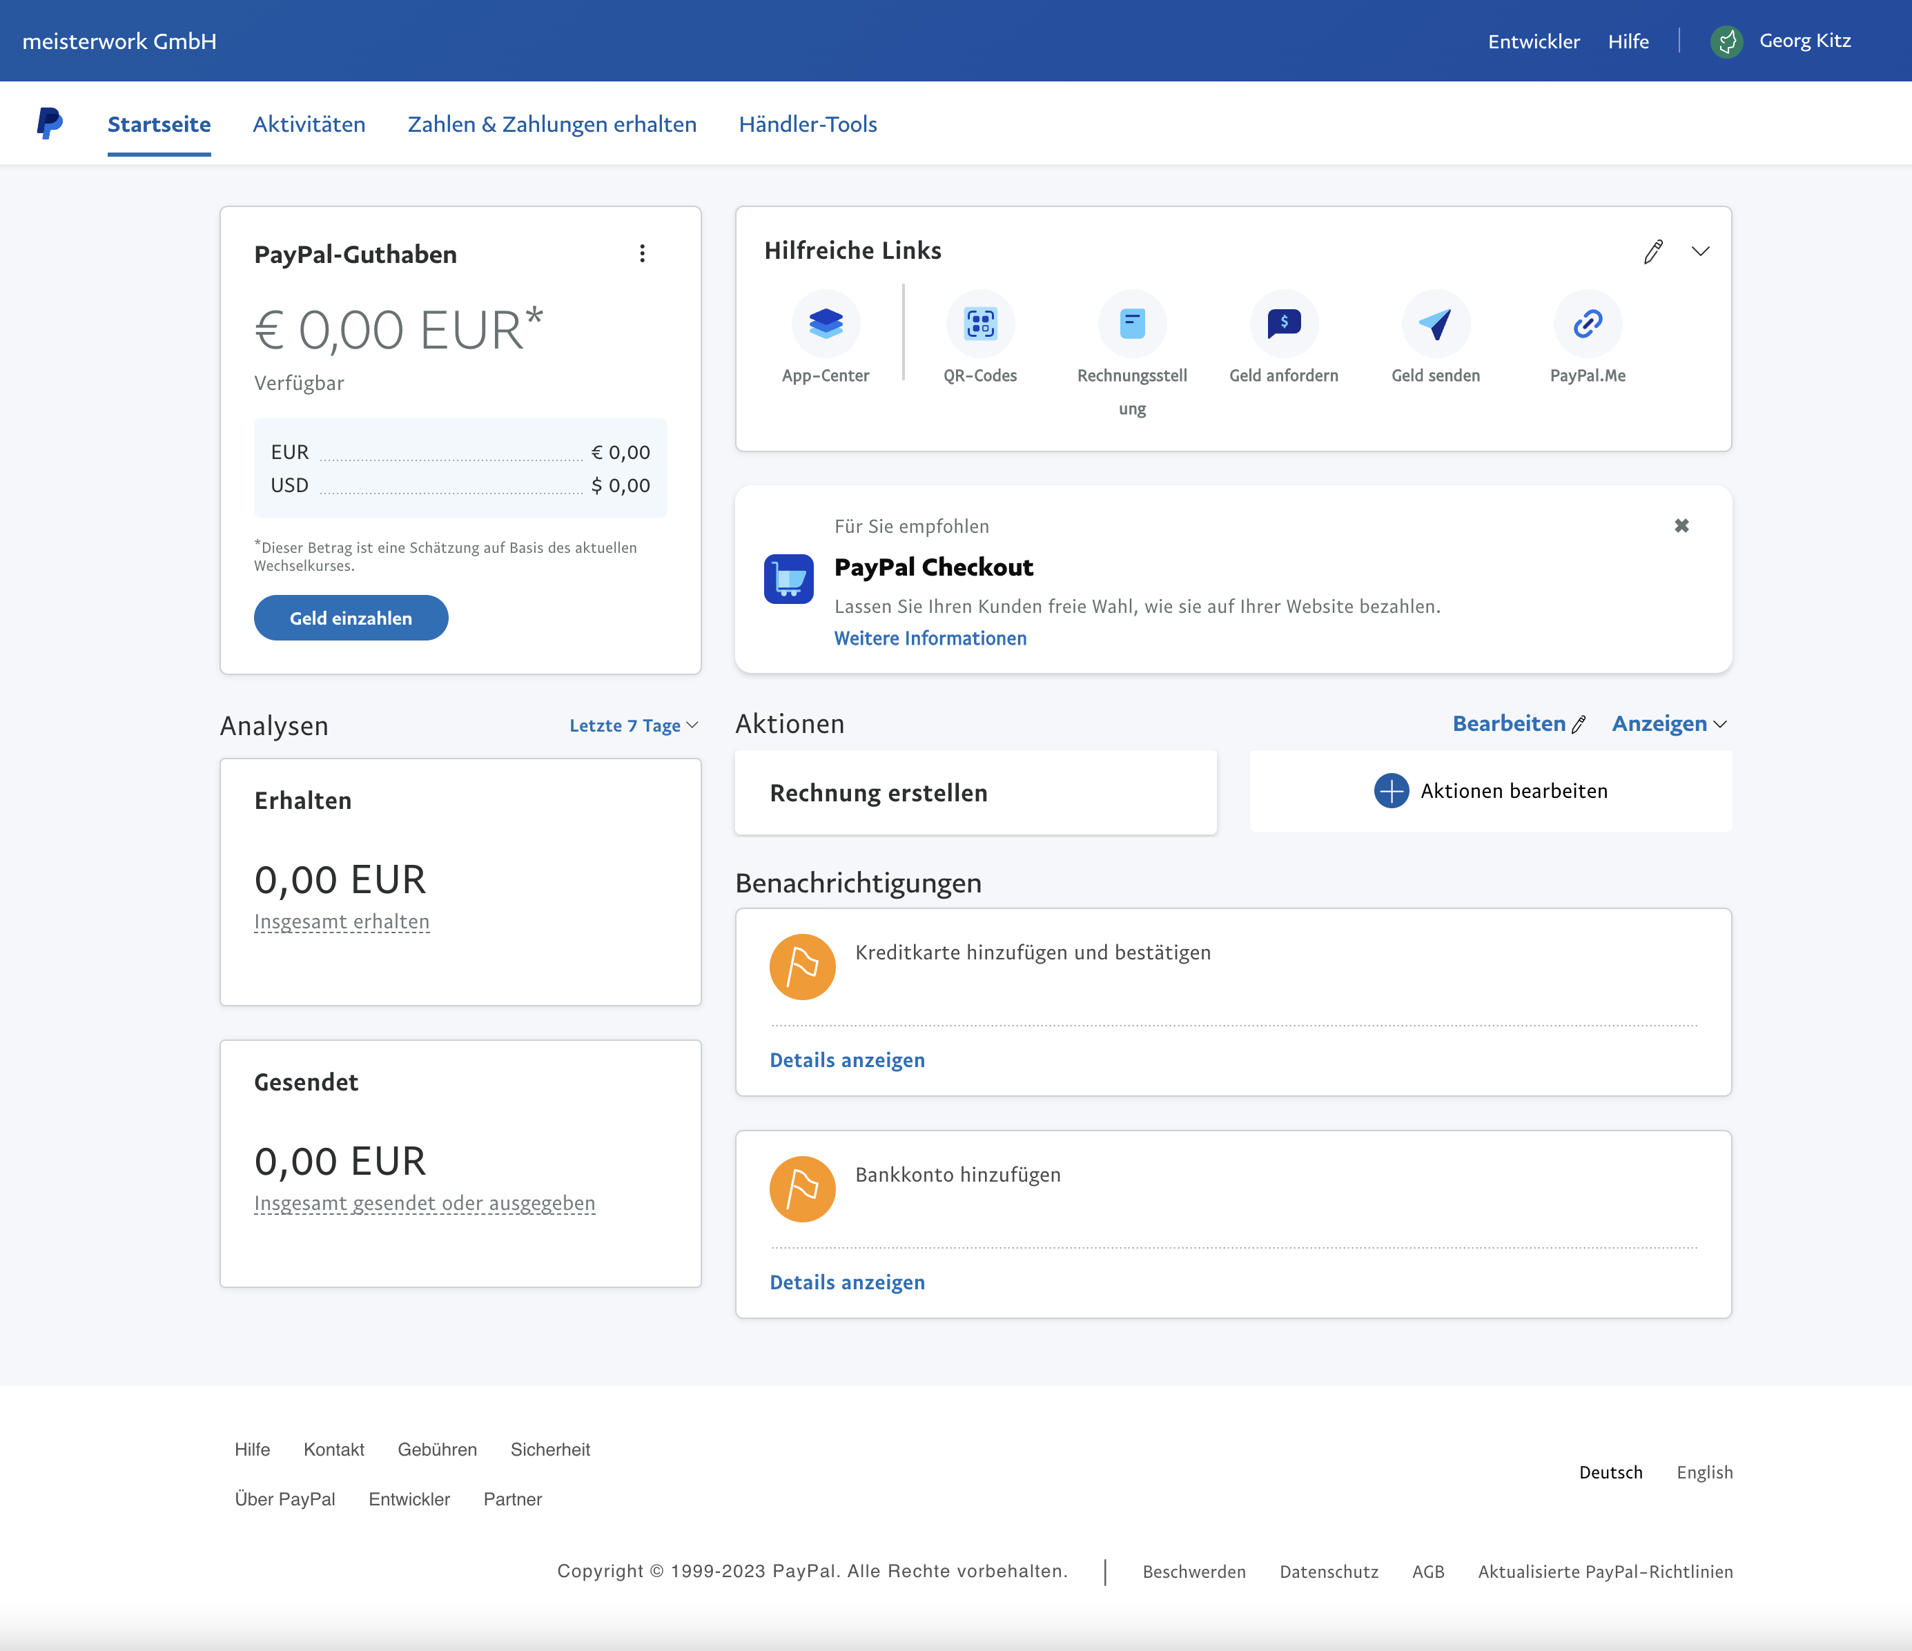The height and width of the screenshot is (1651, 1912).
Task: Open the Händler-Tools tab
Action: click(x=808, y=124)
